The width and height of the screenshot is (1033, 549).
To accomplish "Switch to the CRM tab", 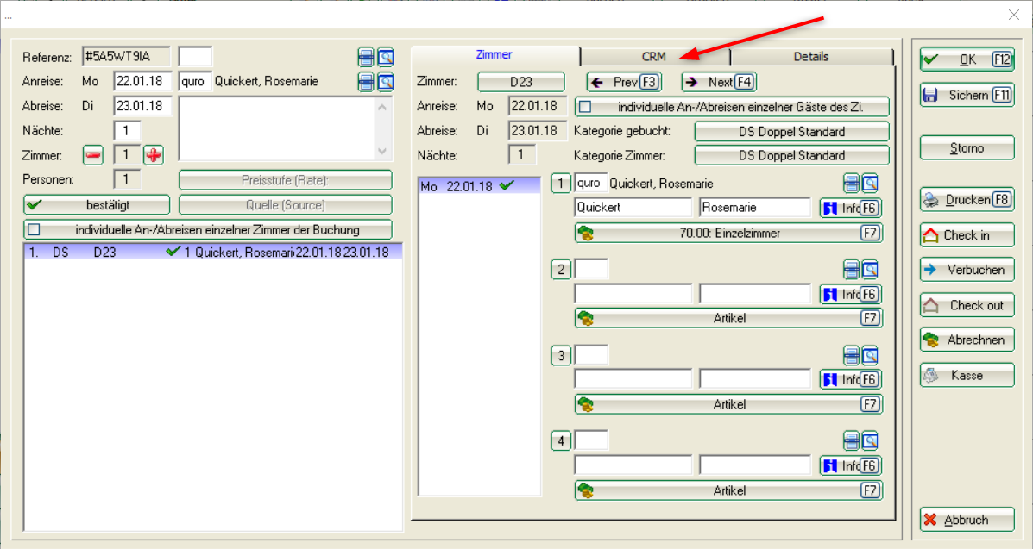I will tap(654, 57).
